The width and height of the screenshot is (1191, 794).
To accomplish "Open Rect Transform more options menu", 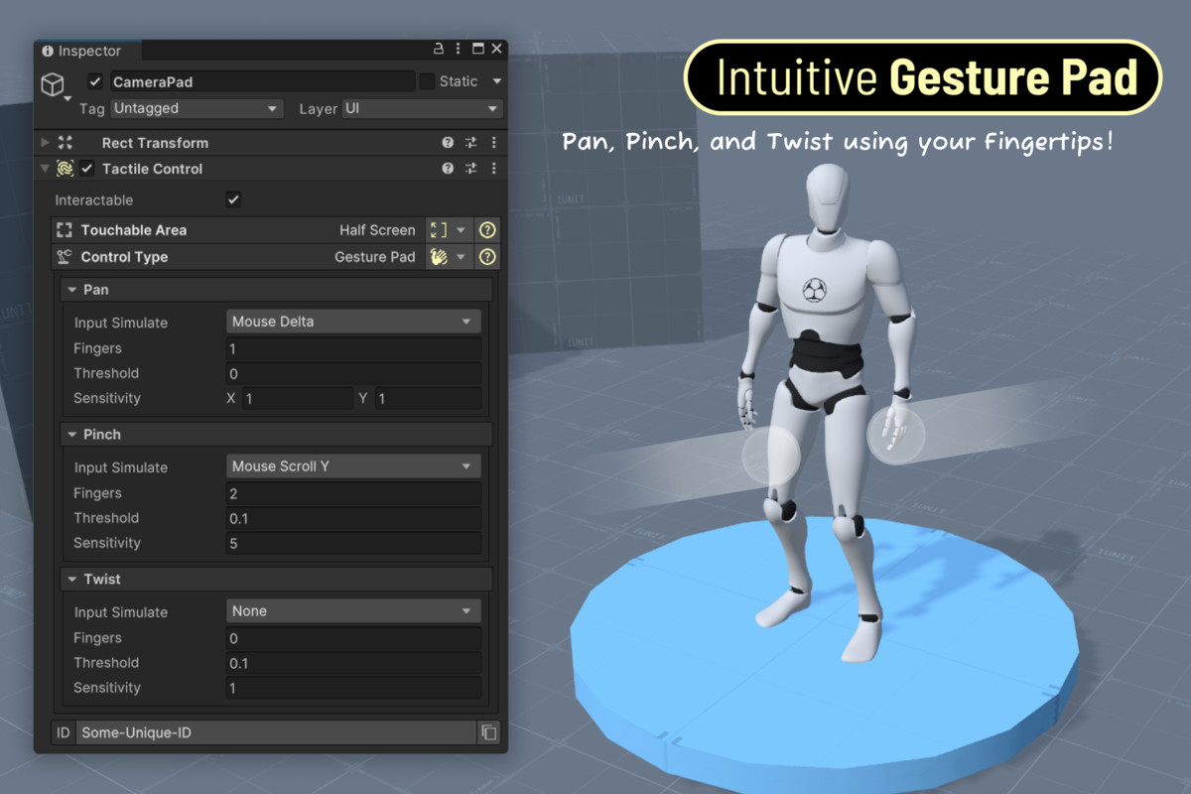I will click(x=493, y=143).
